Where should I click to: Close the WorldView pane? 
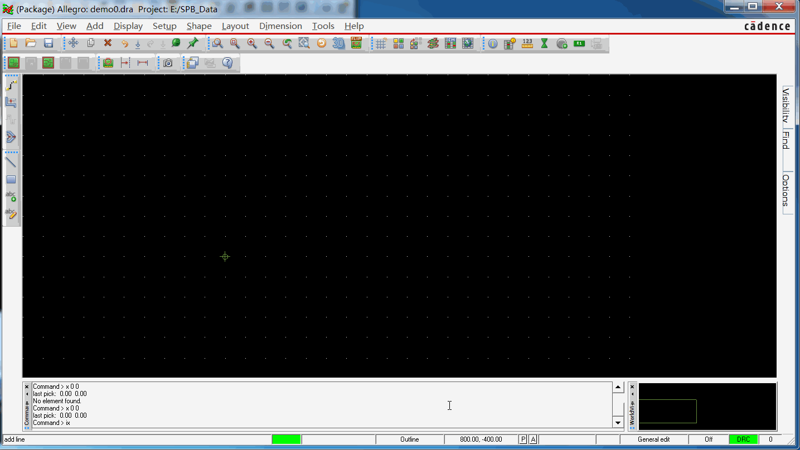coord(632,387)
